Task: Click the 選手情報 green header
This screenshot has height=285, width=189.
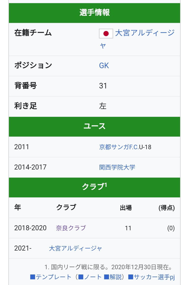Action: click(x=94, y=13)
